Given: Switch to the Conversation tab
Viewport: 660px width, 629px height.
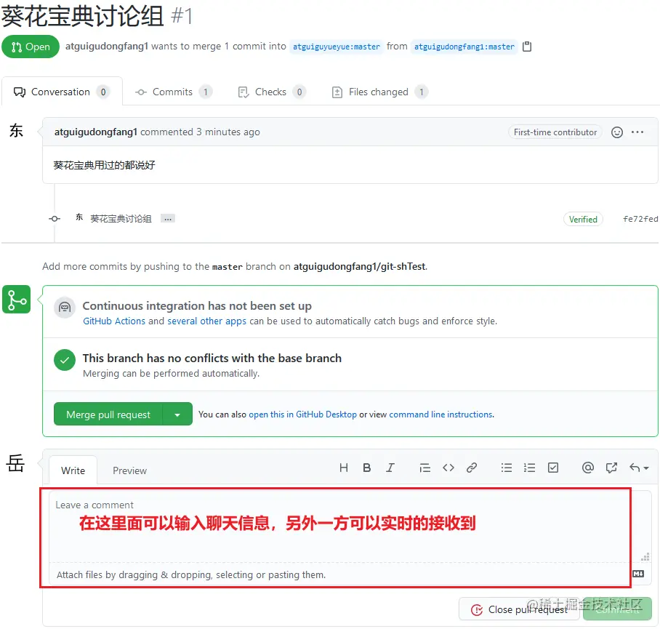Looking at the screenshot, I should (62, 92).
